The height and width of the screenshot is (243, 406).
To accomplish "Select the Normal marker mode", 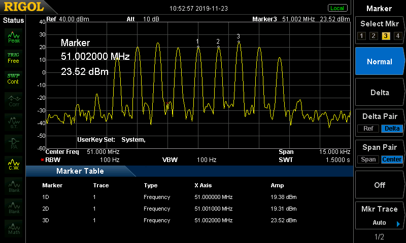I will [379, 61].
